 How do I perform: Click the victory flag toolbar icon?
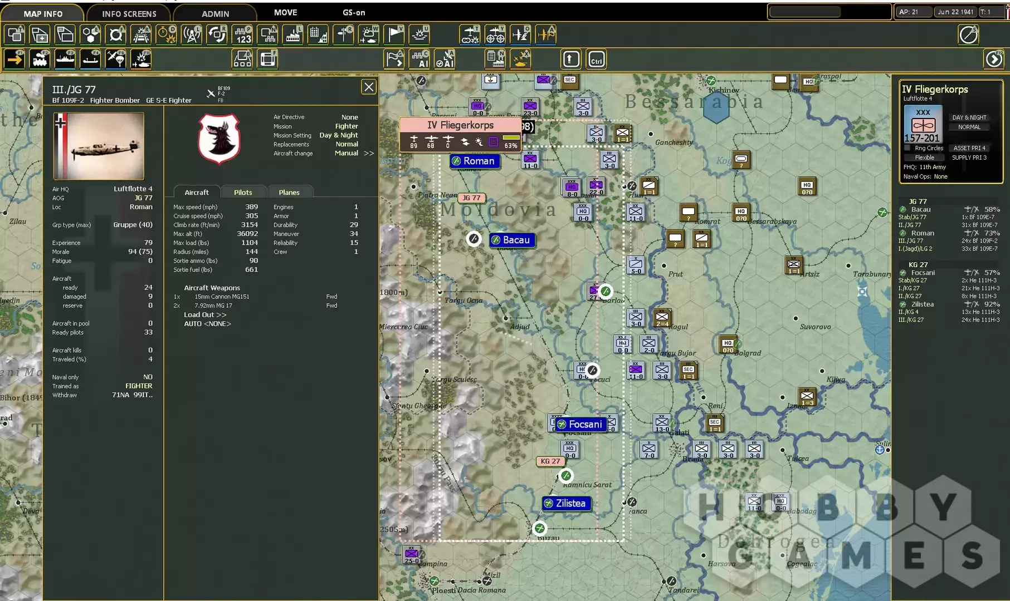(394, 35)
